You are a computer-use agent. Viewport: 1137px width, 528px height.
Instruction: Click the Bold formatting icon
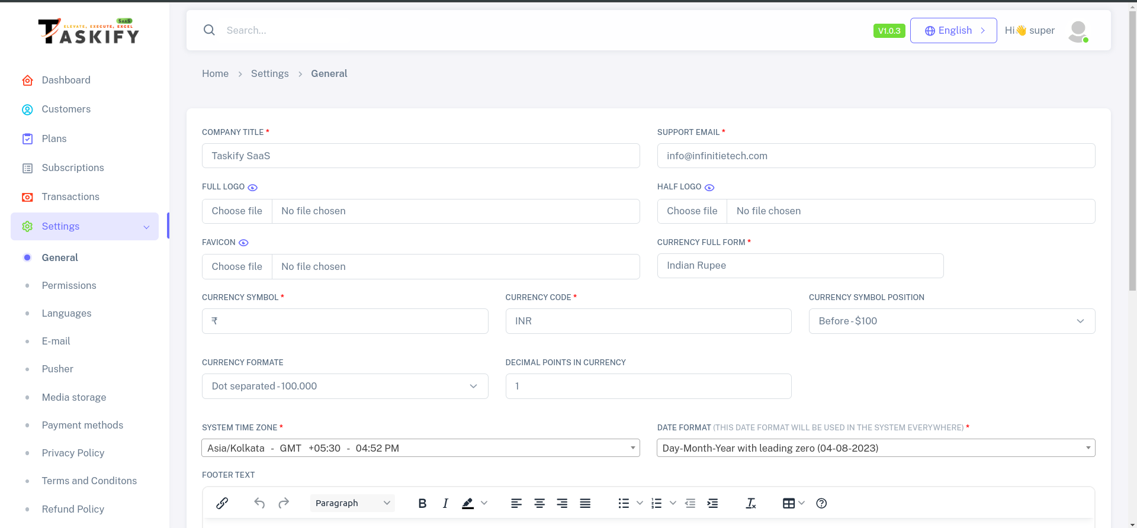[422, 503]
